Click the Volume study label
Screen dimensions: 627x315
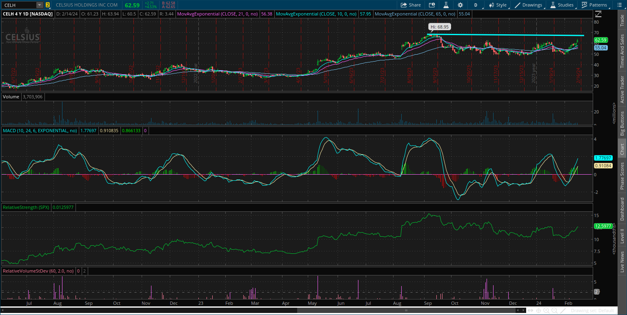pyautogui.click(x=11, y=97)
